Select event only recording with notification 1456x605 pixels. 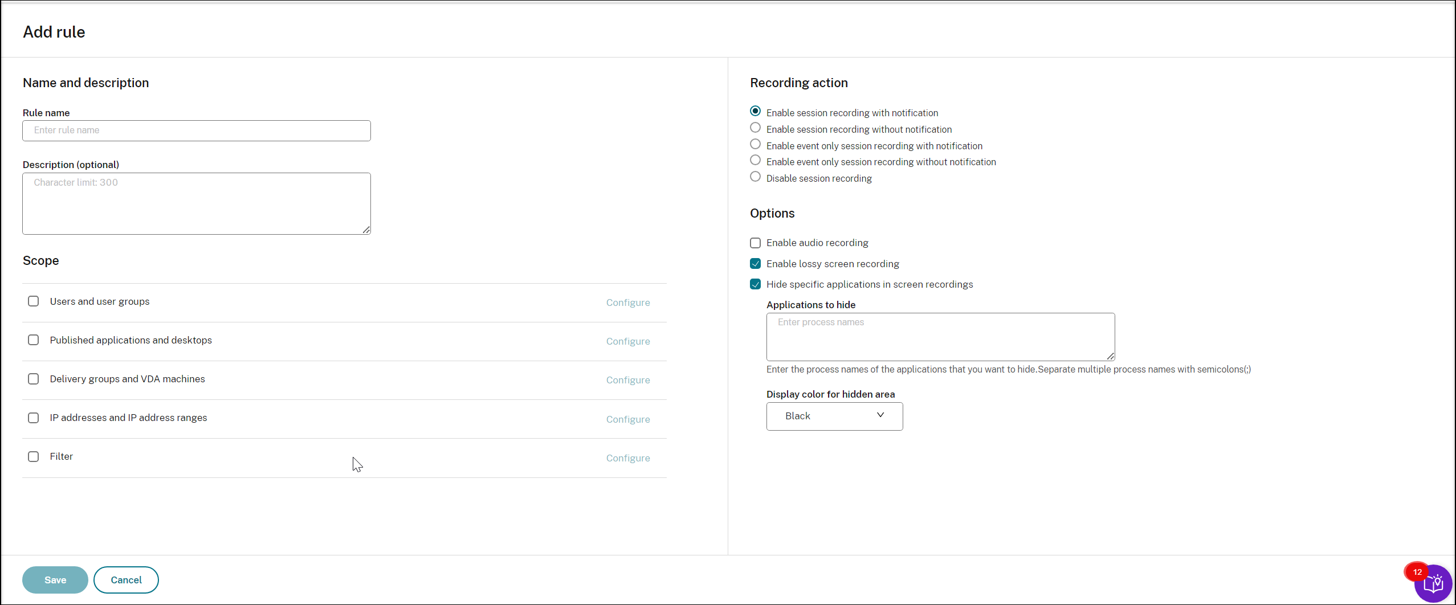(755, 145)
